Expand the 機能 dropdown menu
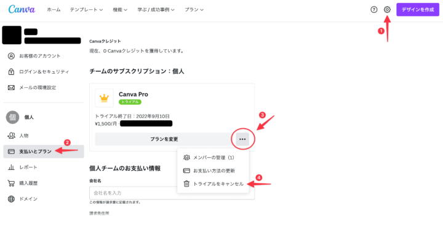 coord(120,10)
